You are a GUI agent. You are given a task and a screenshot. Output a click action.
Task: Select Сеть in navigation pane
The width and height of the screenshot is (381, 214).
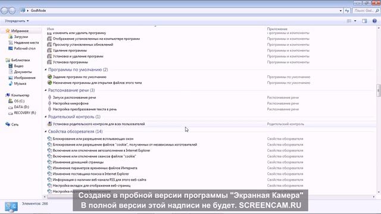(15, 124)
